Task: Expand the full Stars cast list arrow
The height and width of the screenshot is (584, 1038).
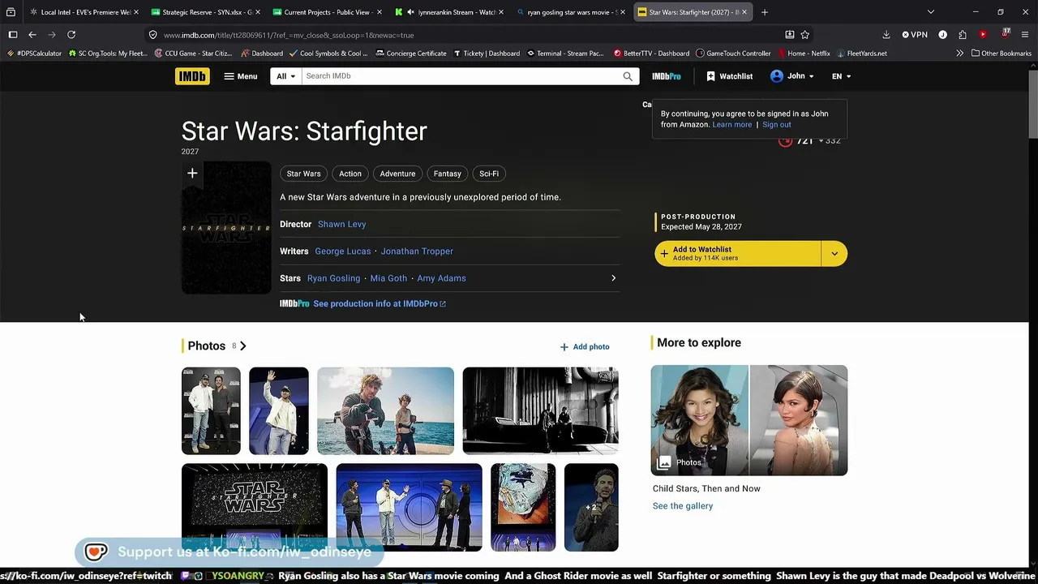Action: click(613, 278)
